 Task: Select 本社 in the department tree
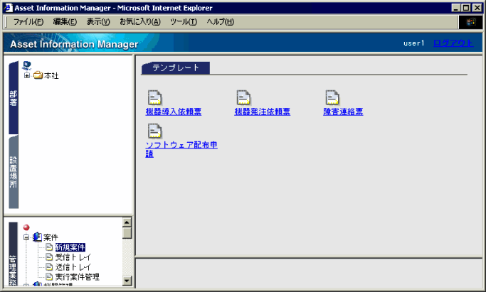click(51, 75)
